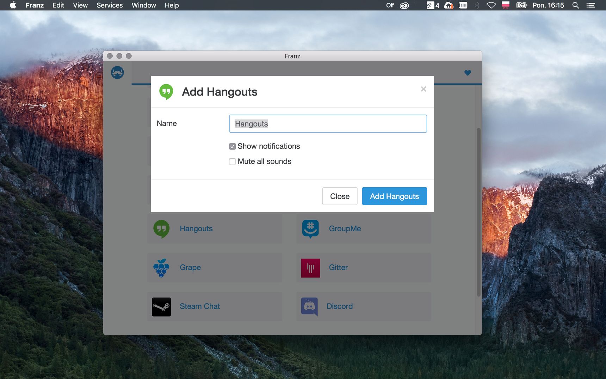Open the Franz application menu
The image size is (606, 379).
[x=35, y=5]
